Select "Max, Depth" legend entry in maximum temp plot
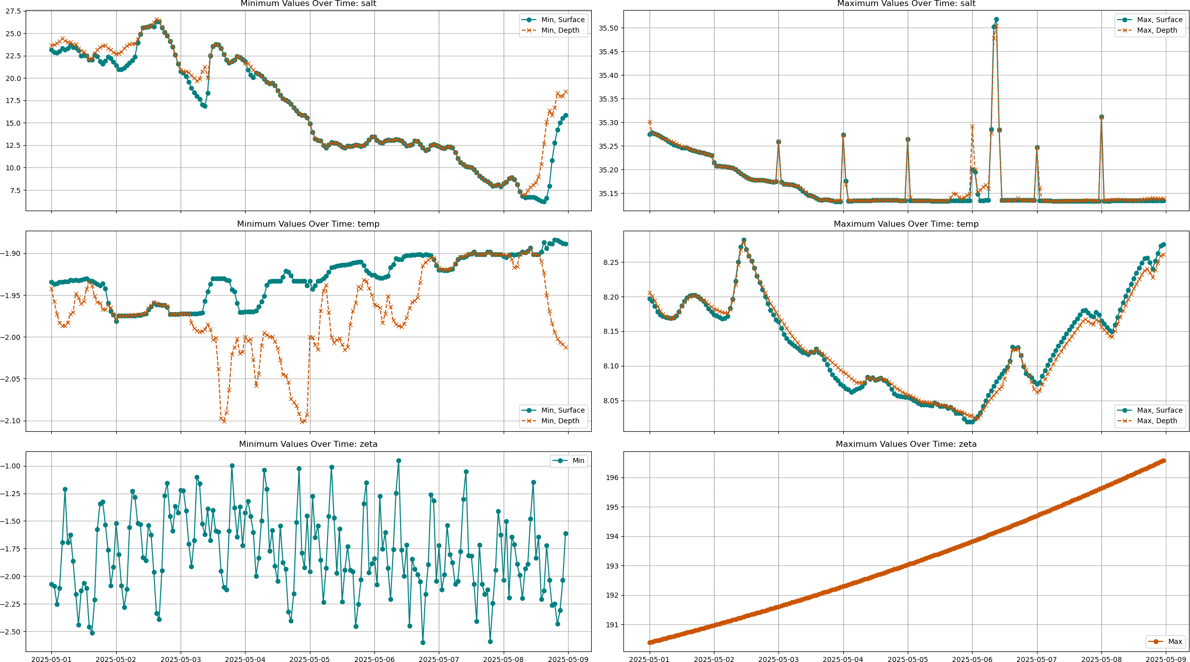 point(1147,421)
